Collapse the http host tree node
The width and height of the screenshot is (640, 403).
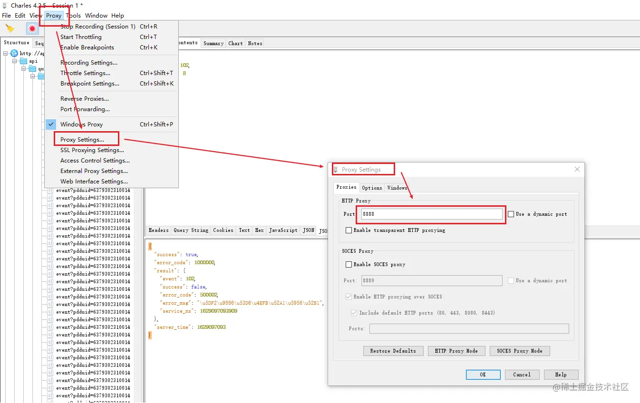point(6,53)
